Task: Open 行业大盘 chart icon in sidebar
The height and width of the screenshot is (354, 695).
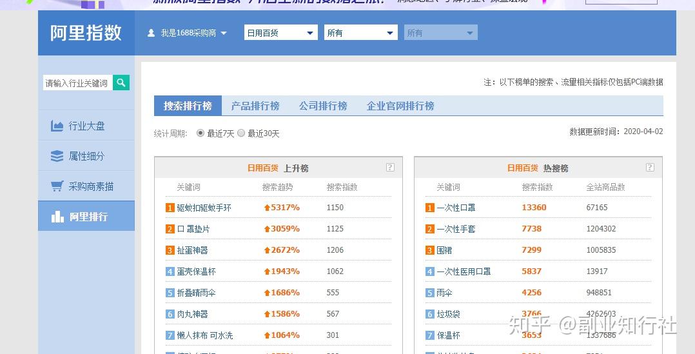Action: [x=57, y=126]
